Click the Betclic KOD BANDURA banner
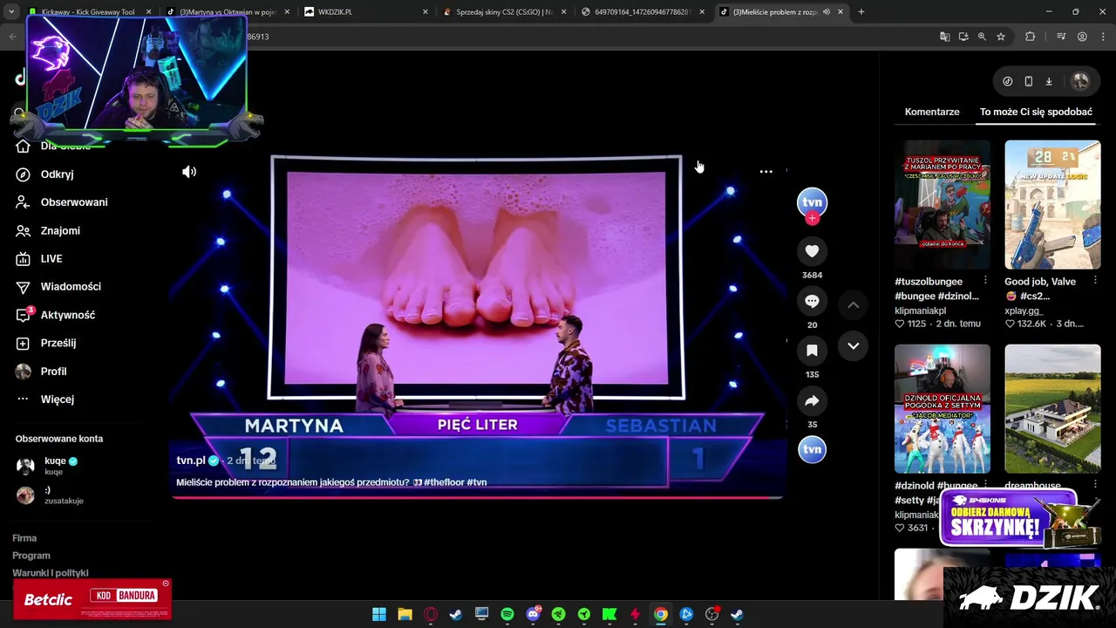Image resolution: width=1116 pixels, height=628 pixels. click(x=92, y=598)
